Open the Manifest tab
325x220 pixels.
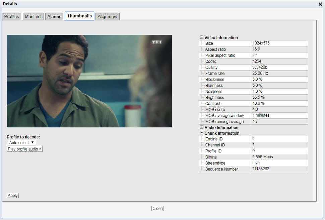point(33,16)
